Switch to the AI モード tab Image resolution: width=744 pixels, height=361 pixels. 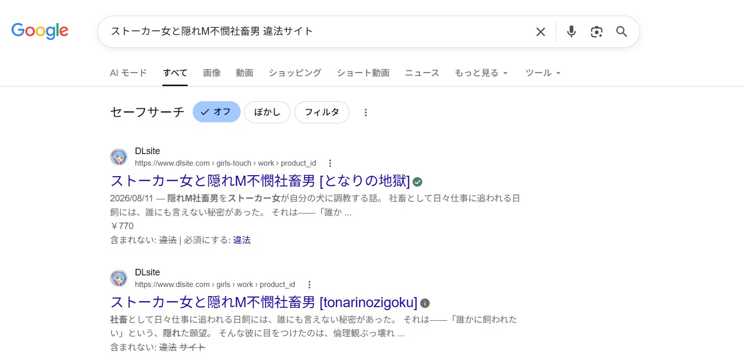[128, 73]
